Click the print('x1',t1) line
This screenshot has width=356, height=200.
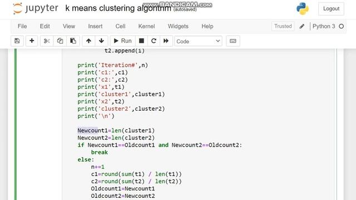point(101,87)
